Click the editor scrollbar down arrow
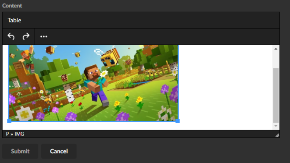The height and width of the screenshot is (163, 290). click(x=276, y=126)
